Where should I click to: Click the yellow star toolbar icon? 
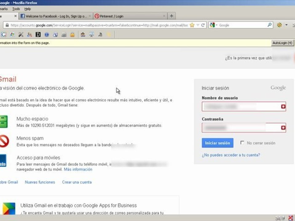click(x=109, y=35)
